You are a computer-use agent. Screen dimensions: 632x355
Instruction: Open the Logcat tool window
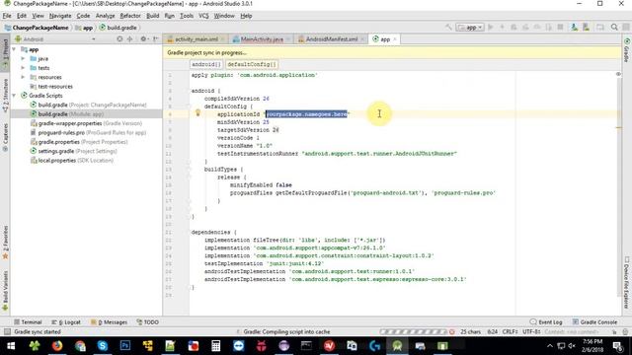pos(66,322)
